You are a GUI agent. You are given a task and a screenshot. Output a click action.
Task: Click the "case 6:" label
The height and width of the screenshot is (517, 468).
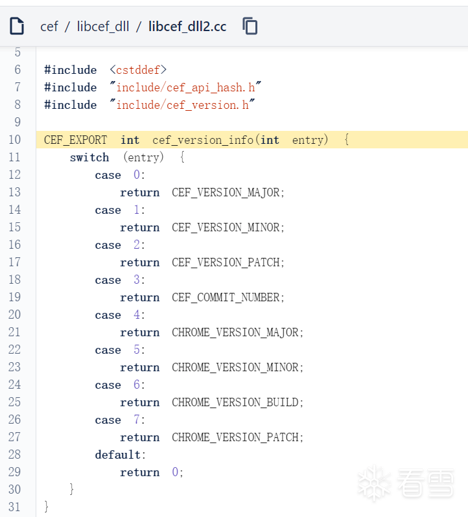coord(120,385)
